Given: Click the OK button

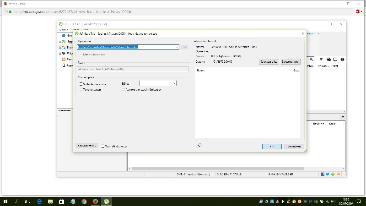Looking at the screenshot, I should (272, 146).
